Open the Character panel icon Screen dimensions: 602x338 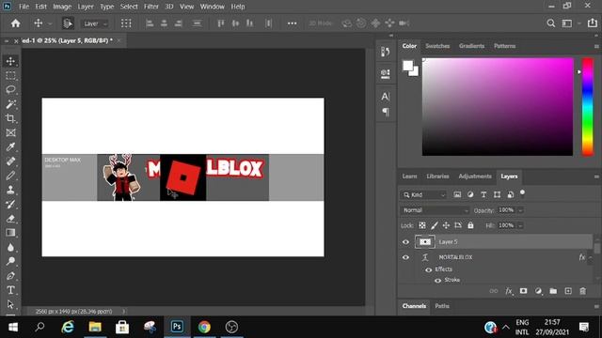[x=385, y=96]
